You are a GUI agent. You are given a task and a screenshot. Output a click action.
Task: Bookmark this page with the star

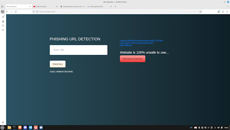(x=200, y=12)
